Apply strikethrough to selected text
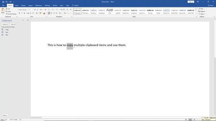Viewport: 216px width, 121px height. tap(28, 13)
